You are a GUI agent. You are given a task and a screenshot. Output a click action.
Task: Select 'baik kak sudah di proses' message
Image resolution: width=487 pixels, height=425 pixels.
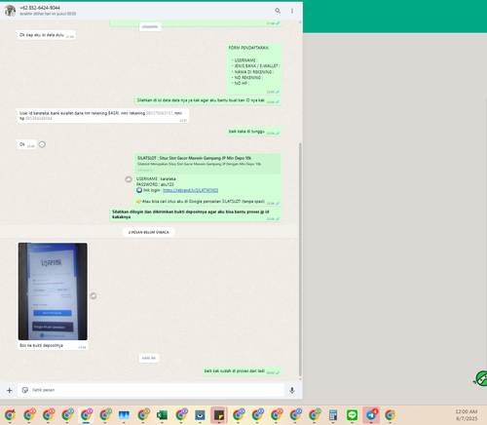pos(242,371)
